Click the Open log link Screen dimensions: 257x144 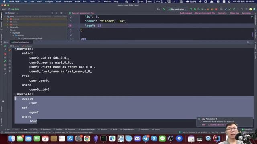click(x=235, y=13)
